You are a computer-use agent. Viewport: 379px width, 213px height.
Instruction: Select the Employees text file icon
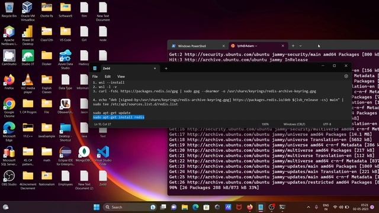click(65, 178)
